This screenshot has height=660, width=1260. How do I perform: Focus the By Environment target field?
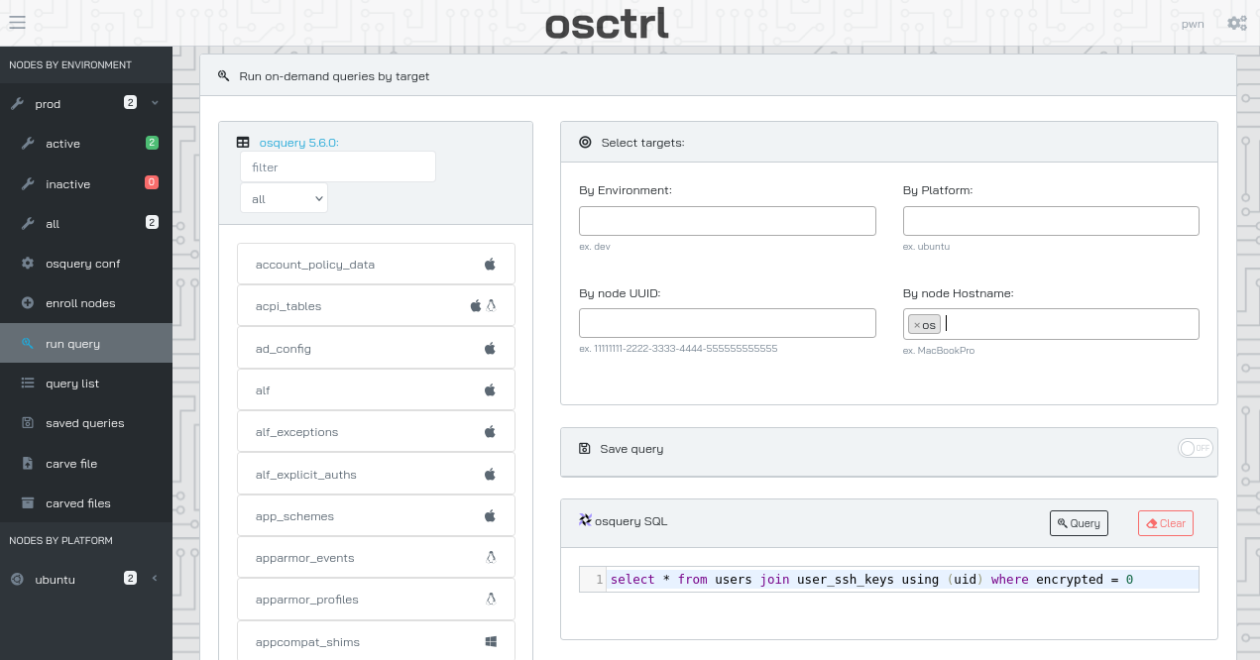coord(728,221)
